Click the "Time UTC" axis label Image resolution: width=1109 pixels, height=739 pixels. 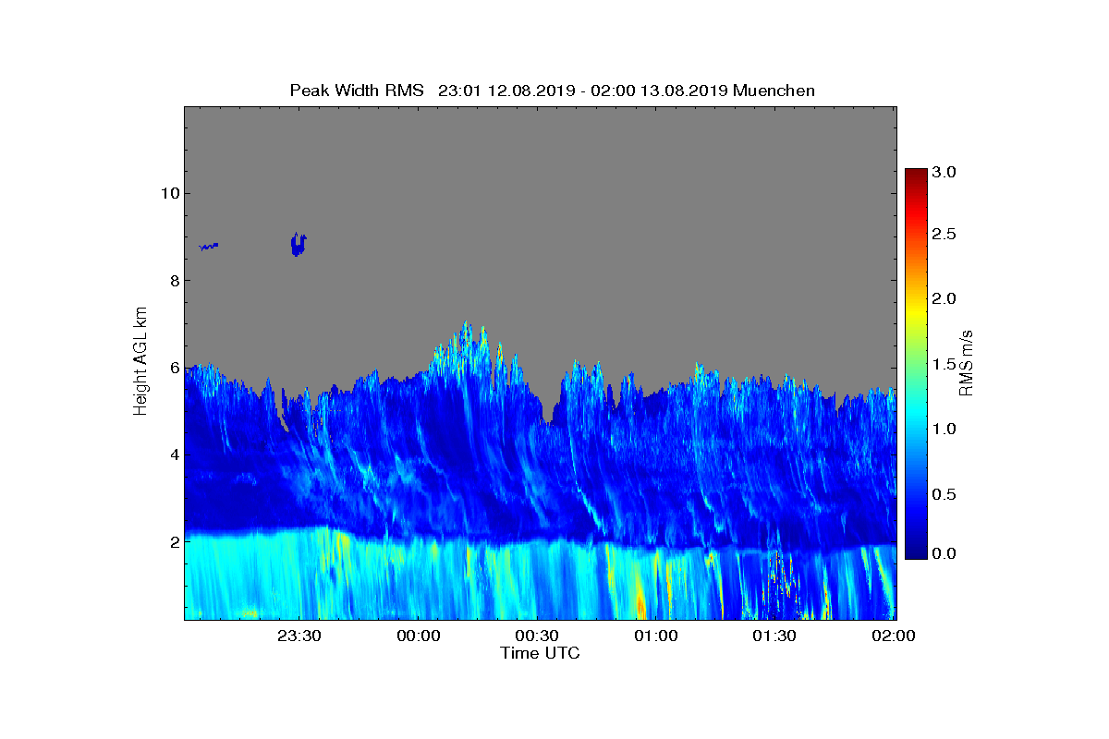click(x=541, y=653)
